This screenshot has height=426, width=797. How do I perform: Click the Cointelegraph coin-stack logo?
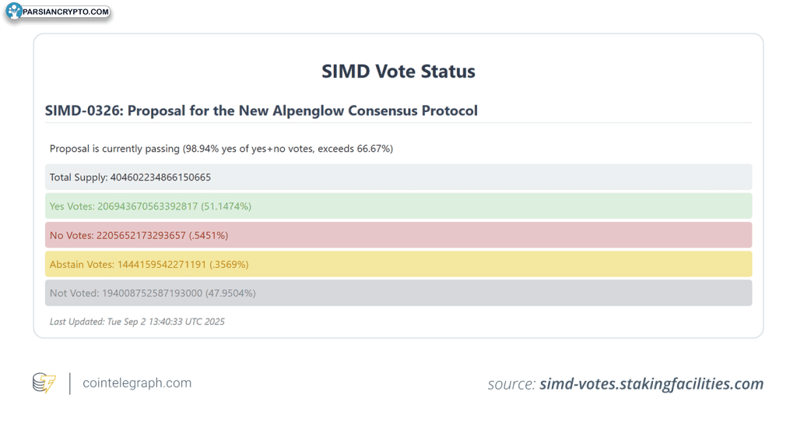[x=44, y=383]
